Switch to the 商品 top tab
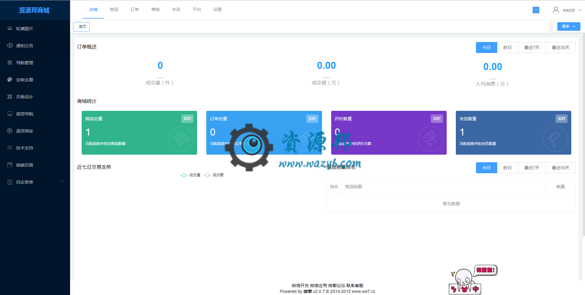 click(x=114, y=9)
